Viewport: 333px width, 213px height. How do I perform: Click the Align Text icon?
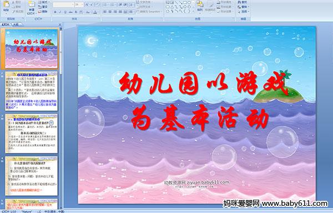pyautogui.click(x=138, y=7)
